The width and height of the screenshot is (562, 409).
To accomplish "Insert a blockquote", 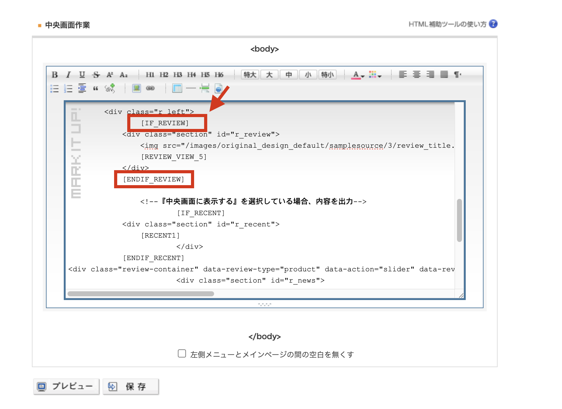I will click(x=96, y=89).
